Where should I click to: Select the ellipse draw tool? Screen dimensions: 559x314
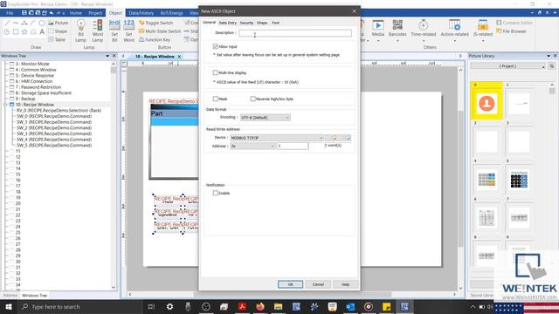point(42,23)
